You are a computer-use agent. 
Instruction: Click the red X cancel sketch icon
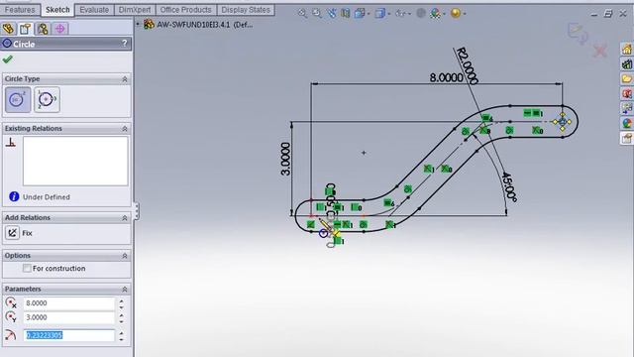pos(600,51)
